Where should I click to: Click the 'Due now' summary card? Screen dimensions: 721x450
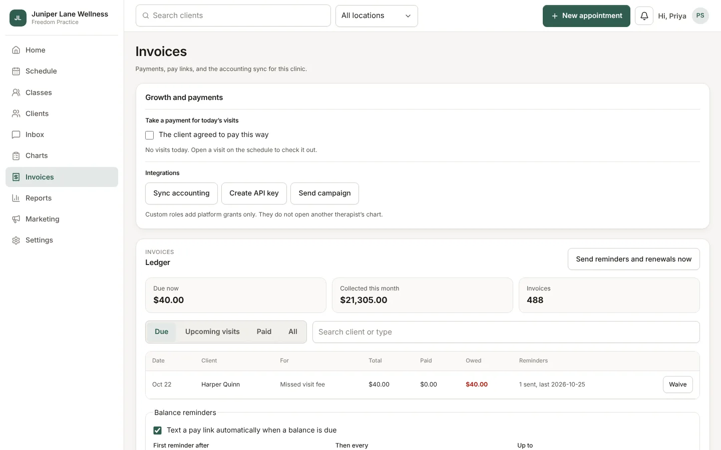coord(236,295)
